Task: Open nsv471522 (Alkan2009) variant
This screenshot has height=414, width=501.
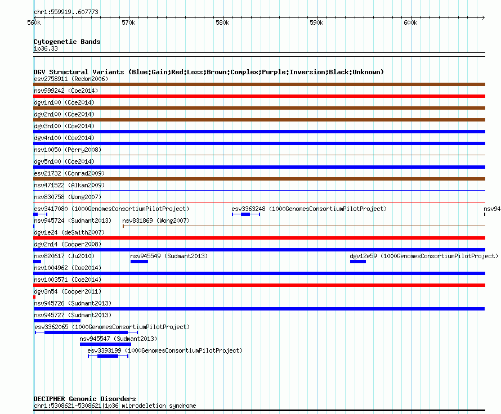Action: (69, 185)
